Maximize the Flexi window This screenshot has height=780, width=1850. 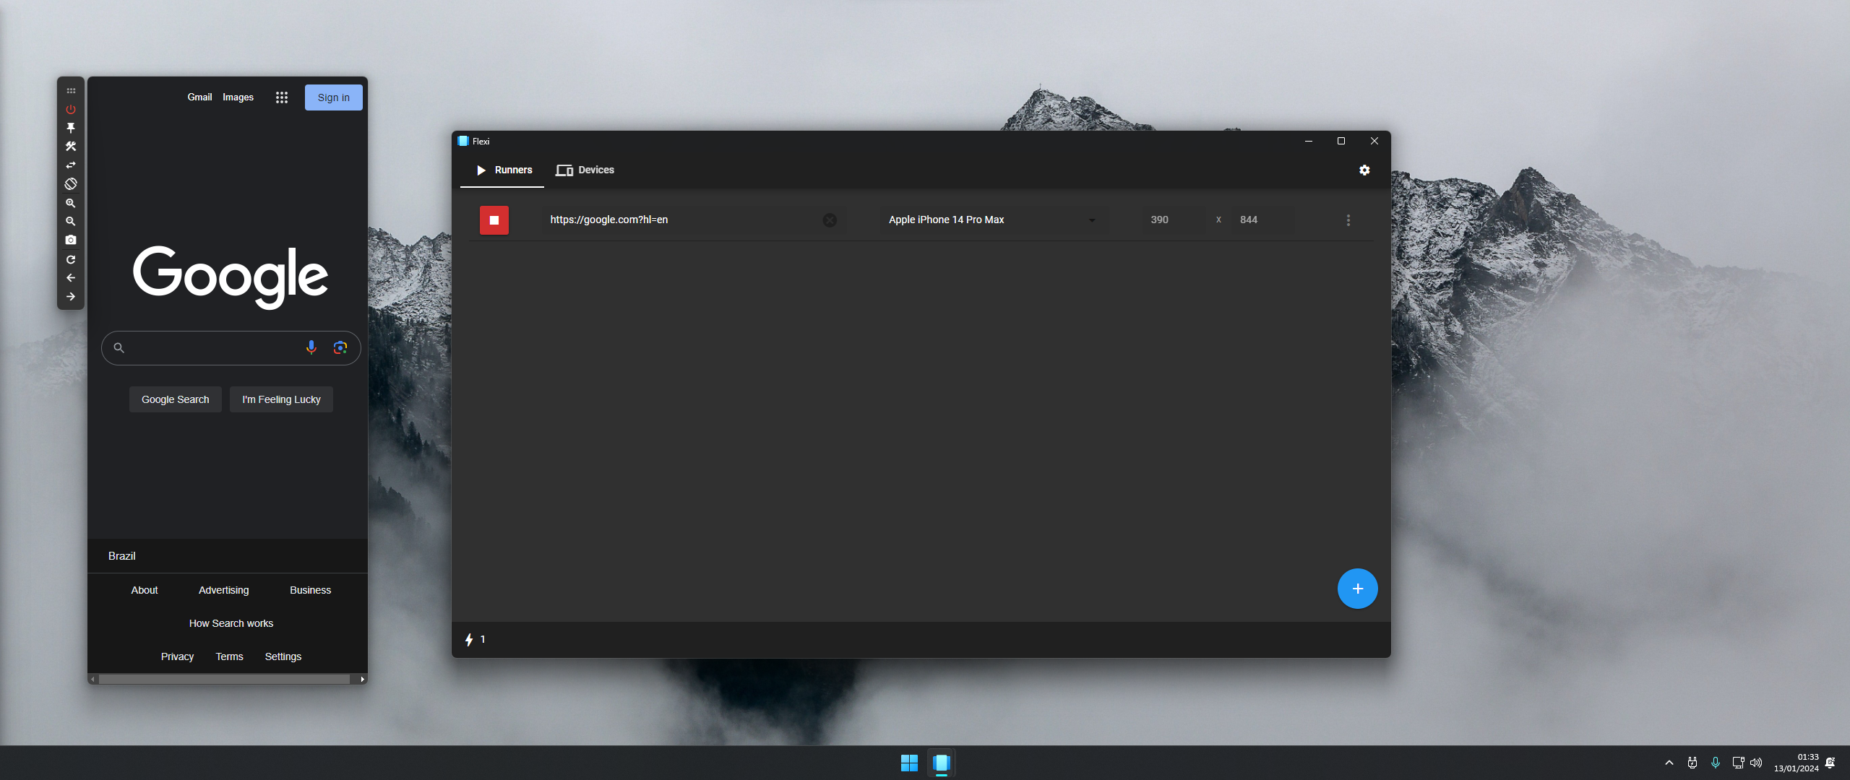1341,142
